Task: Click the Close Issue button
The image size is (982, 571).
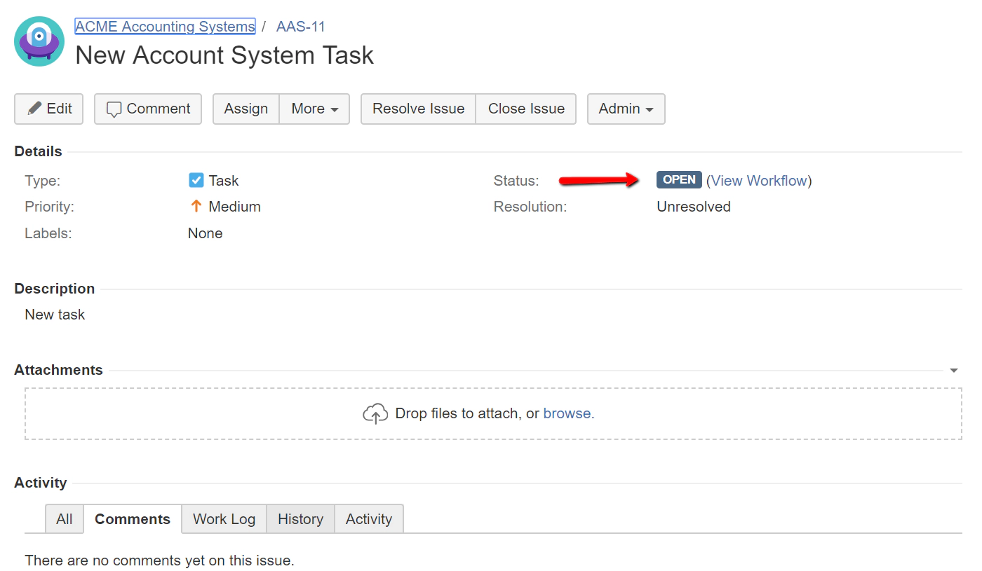Action: (525, 109)
